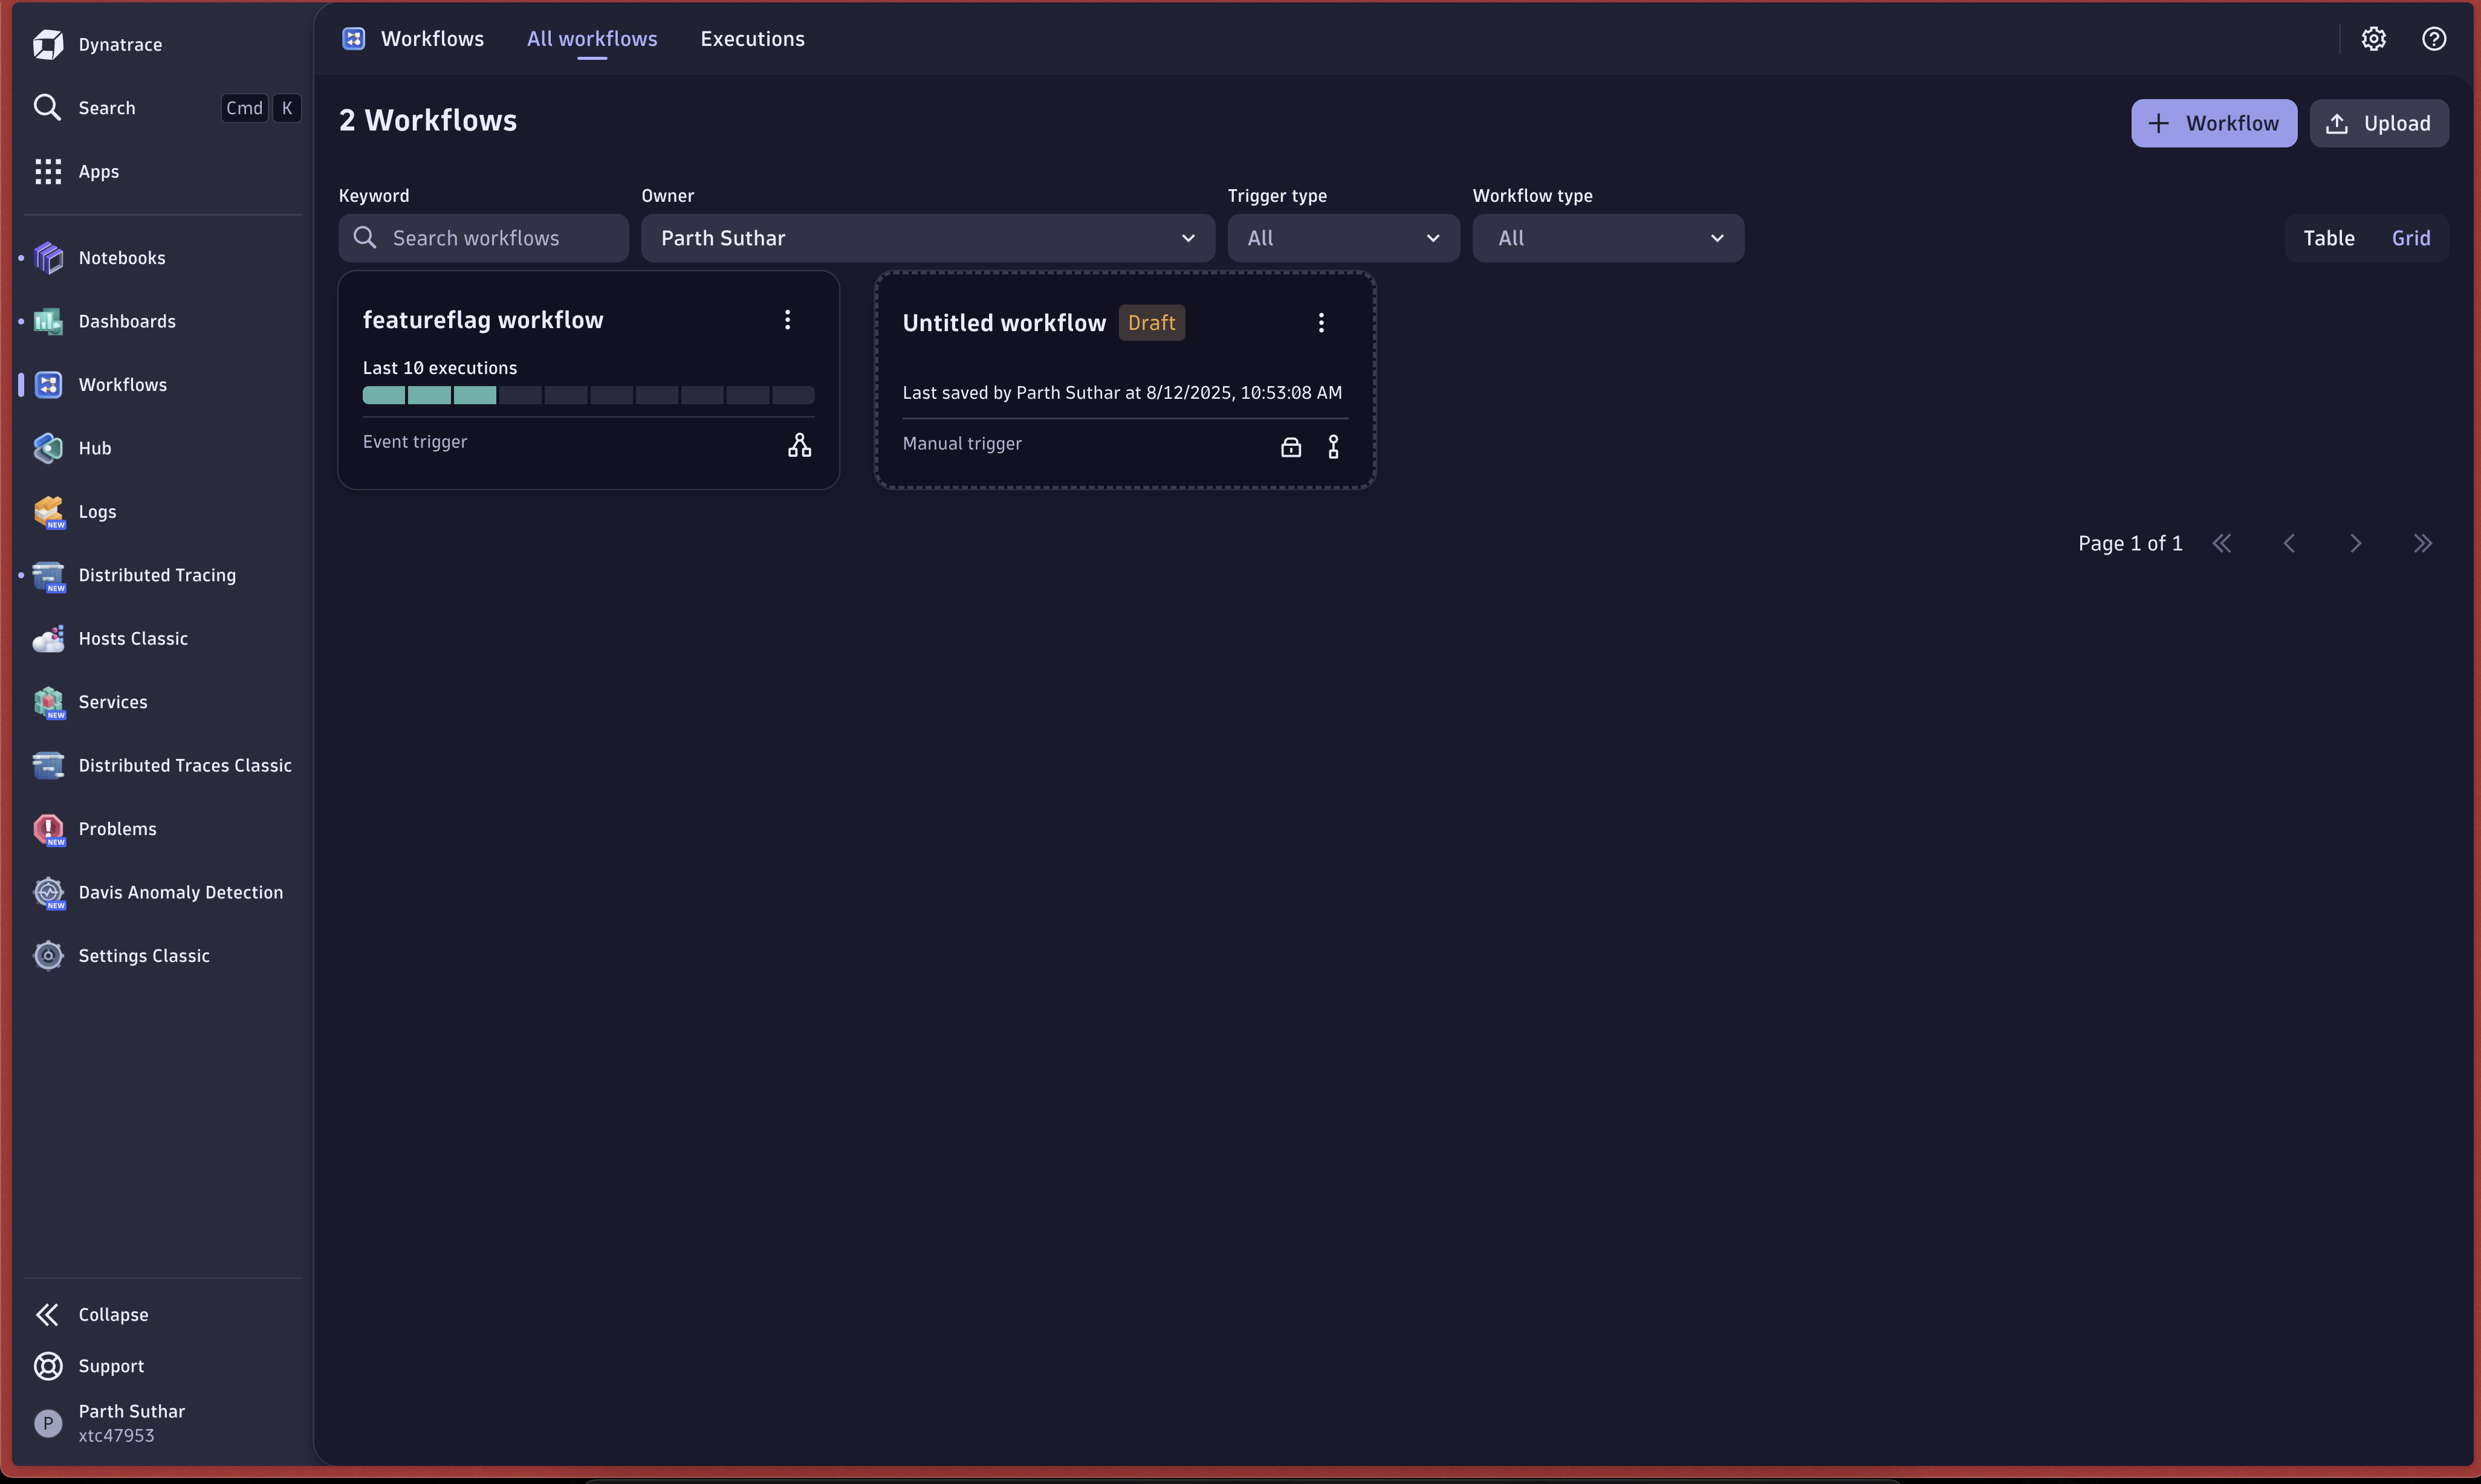Switch to the Executions tab
Viewport: 2481px width, 1484px height.
click(x=751, y=39)
